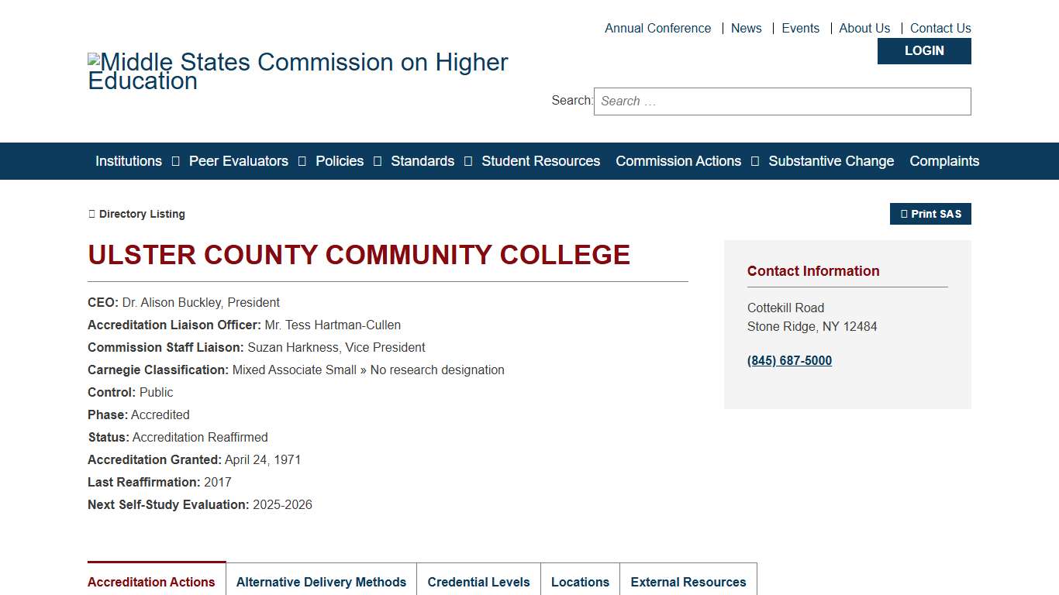Click the Print SAS printer icon
Image resolution: width=1059 pixels, height=595 pixels.
point(904,214)
